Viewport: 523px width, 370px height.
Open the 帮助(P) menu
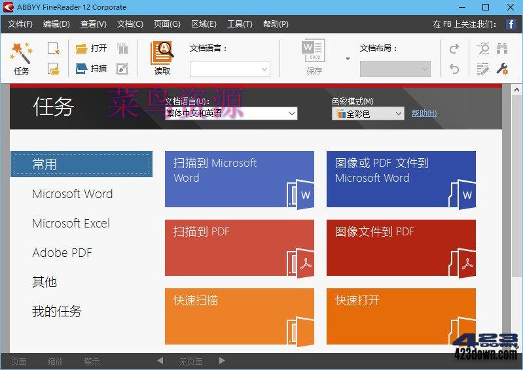coord(276,24)
